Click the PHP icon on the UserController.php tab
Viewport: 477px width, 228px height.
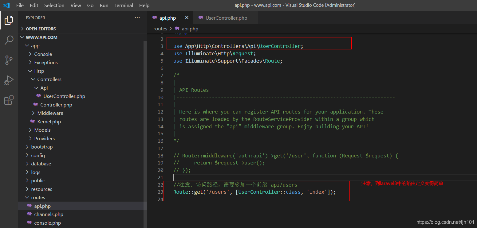(x=201, y=18)
